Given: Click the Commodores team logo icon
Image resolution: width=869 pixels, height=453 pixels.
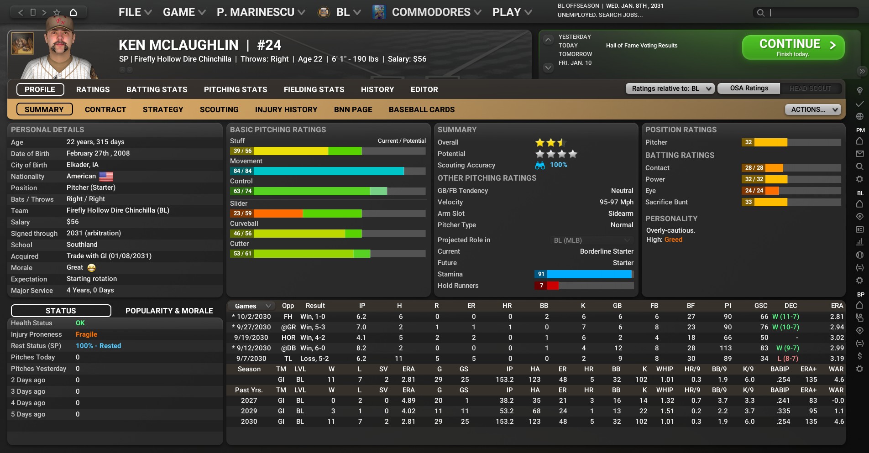Looking at the screenshot, I should (379, 12).
